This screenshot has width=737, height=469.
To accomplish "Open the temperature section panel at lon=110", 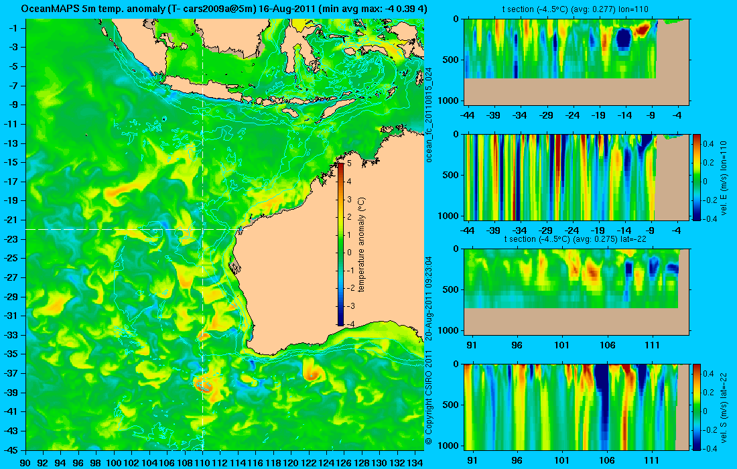I will click(576, 62).
